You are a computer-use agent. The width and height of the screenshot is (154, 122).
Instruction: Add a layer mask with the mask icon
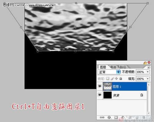pyautogui.click(x=116, y=117)
